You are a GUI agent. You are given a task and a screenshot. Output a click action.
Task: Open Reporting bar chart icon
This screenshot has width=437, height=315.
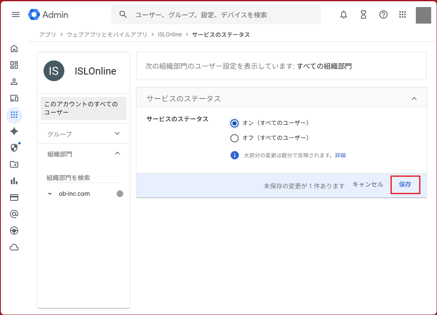point(14,181)
